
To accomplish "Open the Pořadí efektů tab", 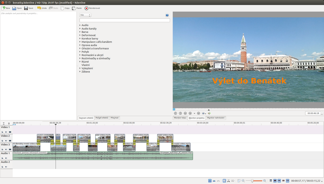I will [x=101, y=118].
